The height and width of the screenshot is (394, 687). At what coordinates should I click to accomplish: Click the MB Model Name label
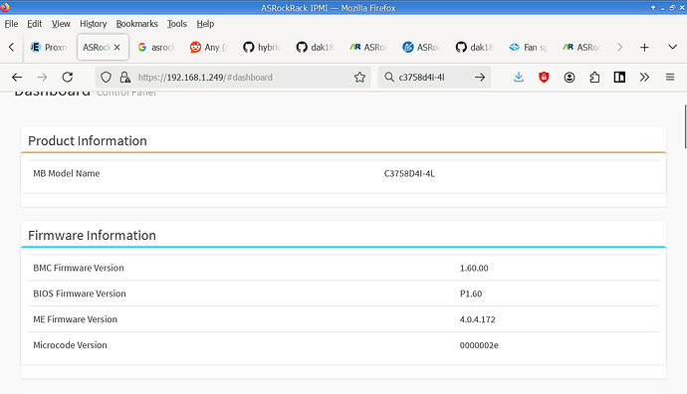pyautogui.click(x=66, y=173)
